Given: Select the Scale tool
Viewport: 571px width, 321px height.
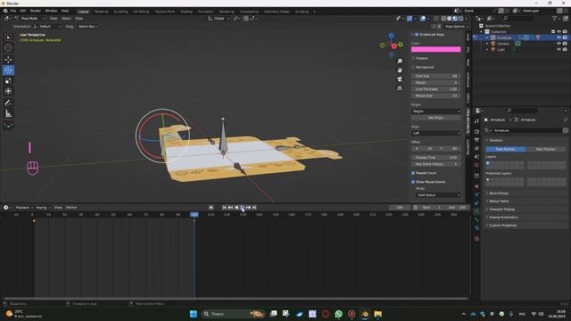Looking at the screenshot, I should (x=8, y=80).
